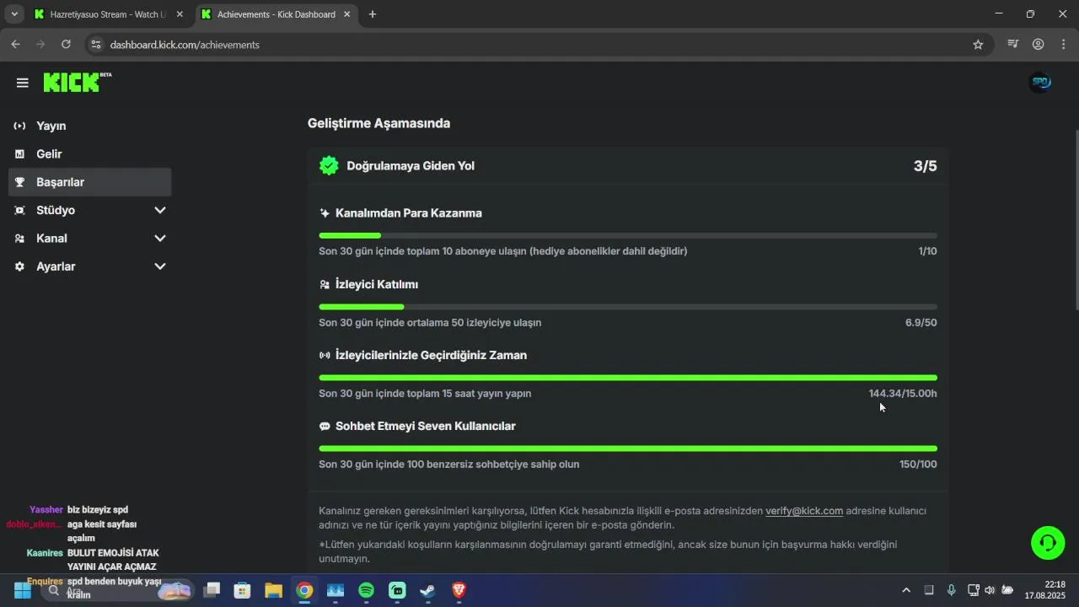The width and height of the screenshot is (1079, 607).
Task: Click the microphone icon in system tray
Action: 951,590
